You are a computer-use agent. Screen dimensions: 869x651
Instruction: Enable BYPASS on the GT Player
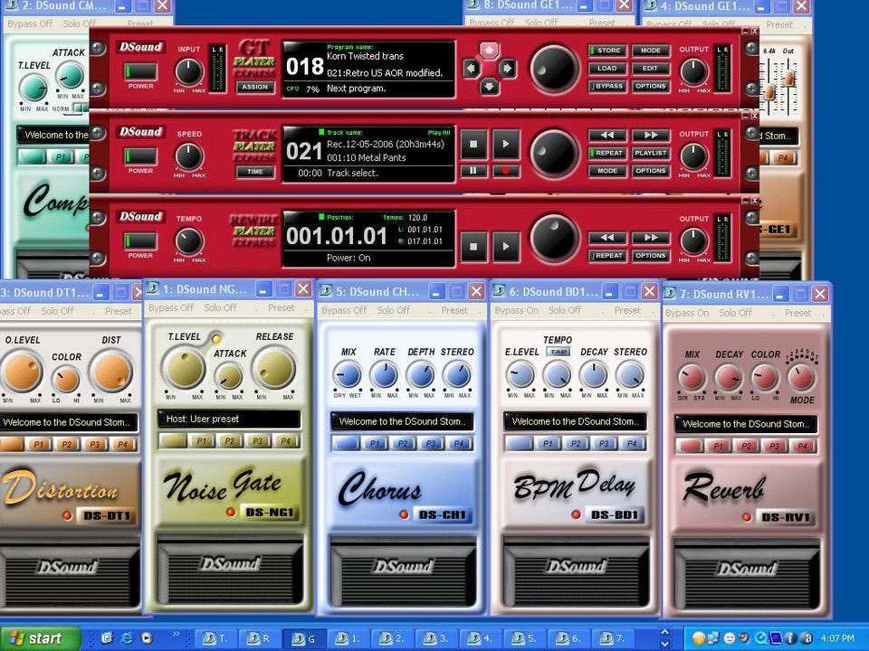tap(607, 86)
